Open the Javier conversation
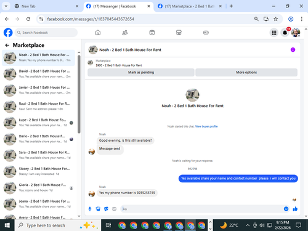Viewport: 308px width, 231px height. coord(38,90)
